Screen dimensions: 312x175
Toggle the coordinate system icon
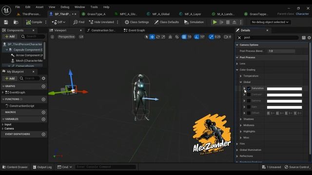click(170, 37)
